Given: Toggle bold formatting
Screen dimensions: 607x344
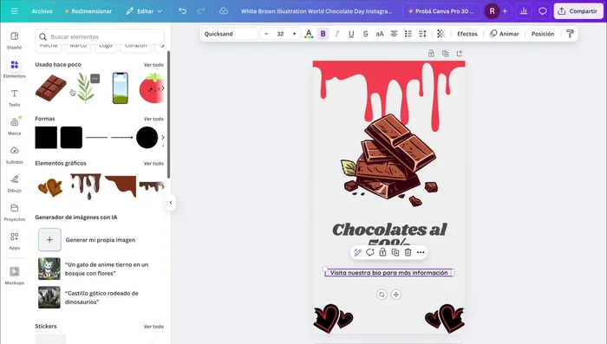Looking at the screenshot, I should (x=323, y=34).
